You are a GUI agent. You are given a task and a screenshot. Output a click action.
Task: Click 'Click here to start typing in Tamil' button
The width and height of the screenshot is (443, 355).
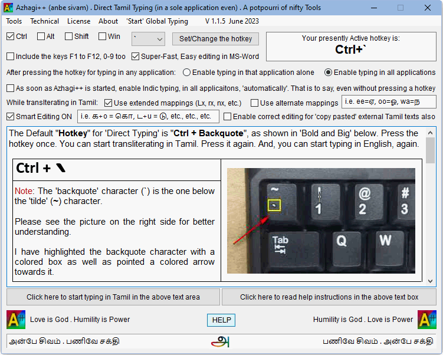[x=113, y=297]
